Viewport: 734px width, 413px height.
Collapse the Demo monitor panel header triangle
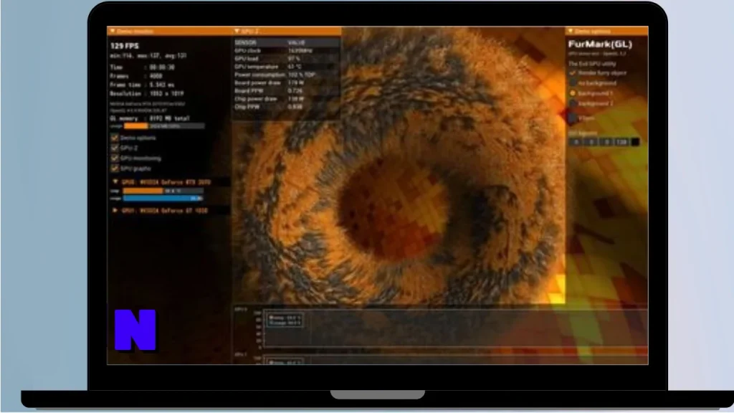(x=113, y=31)
